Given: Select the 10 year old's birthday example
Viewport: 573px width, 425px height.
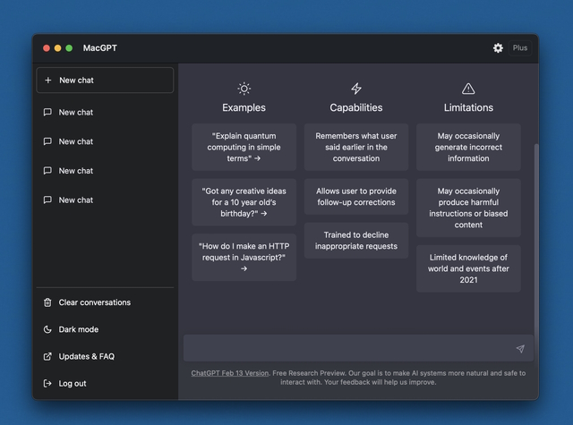Looking at the screenshot, I should click(x=244, y=202).
